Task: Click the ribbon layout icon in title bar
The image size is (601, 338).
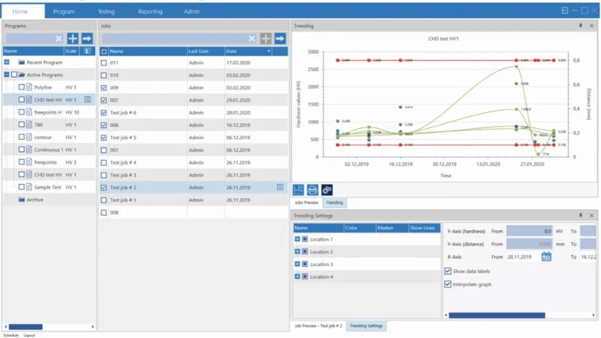Action: pos(565,11)
